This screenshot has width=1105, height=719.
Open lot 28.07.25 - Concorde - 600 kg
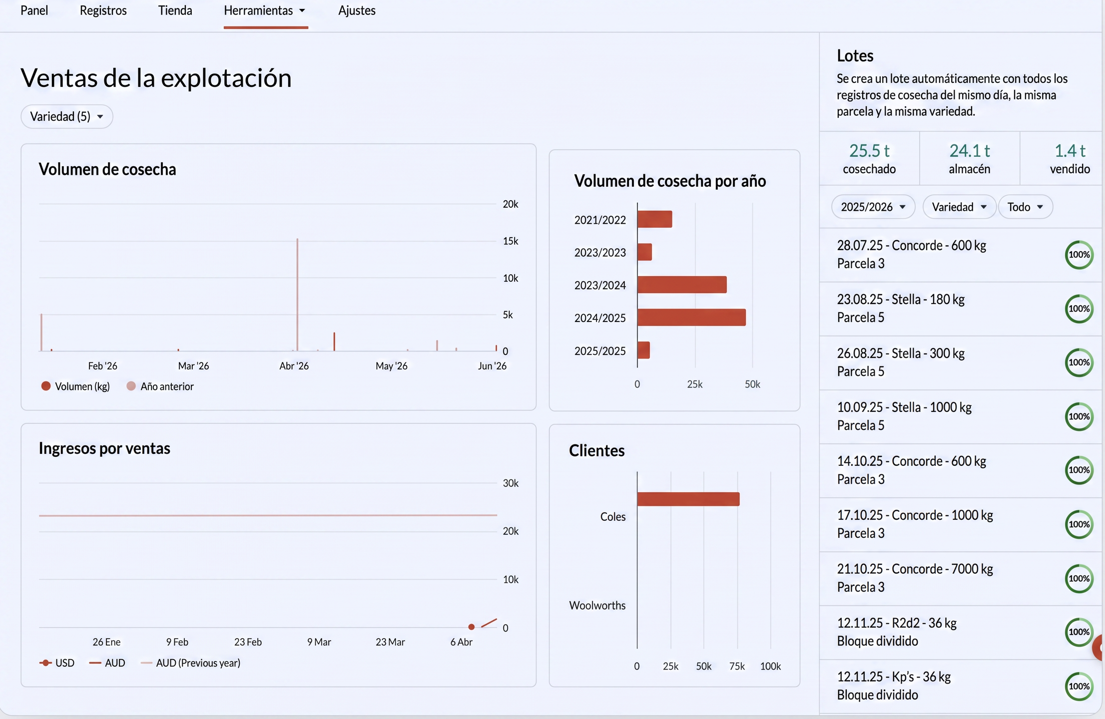pyautogui.click(x=961, y=255)
